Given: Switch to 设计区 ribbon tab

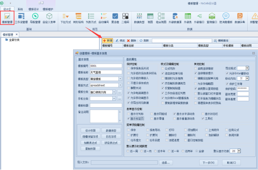Looking at the screenshot, I should 7,9.
